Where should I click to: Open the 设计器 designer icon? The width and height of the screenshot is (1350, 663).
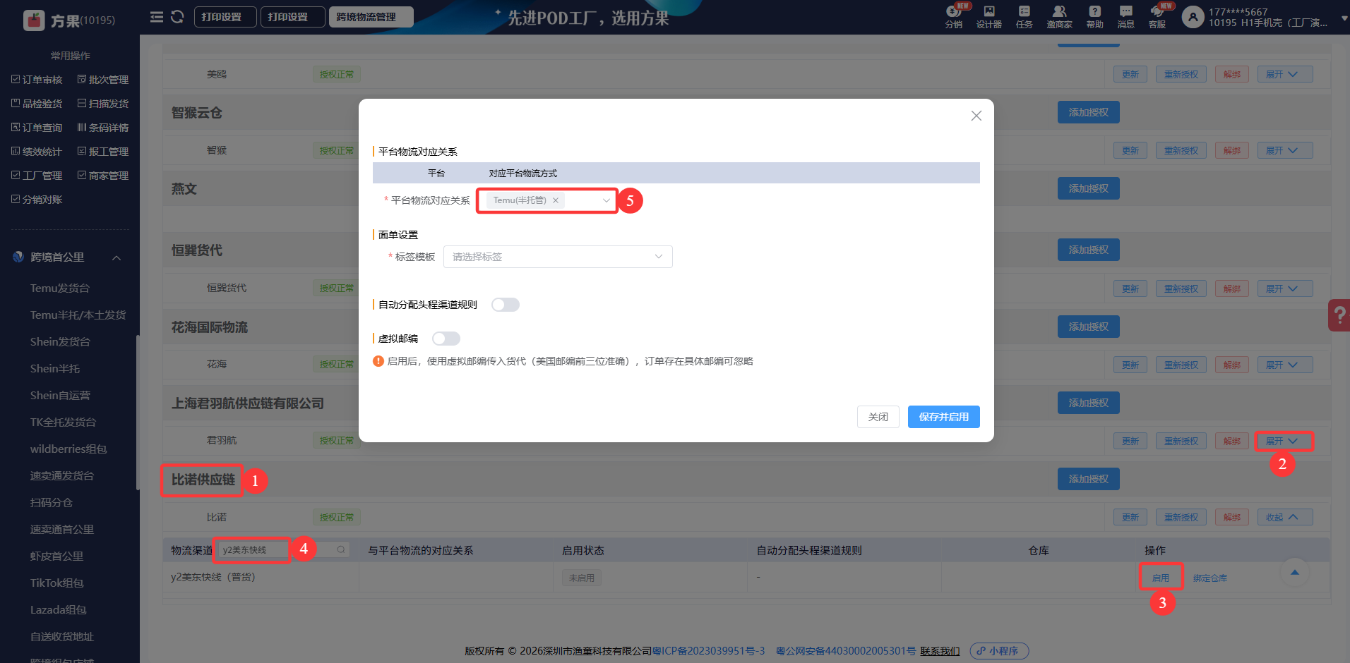989,17
